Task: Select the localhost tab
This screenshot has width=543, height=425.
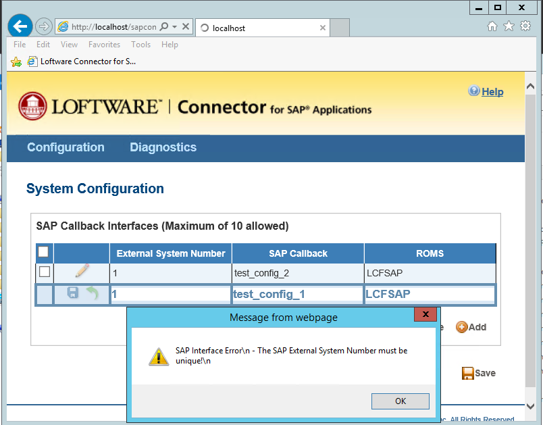Action: tap(263, 28)
